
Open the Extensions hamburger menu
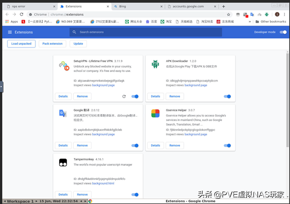pyautogui.click(x=10, y=32)
